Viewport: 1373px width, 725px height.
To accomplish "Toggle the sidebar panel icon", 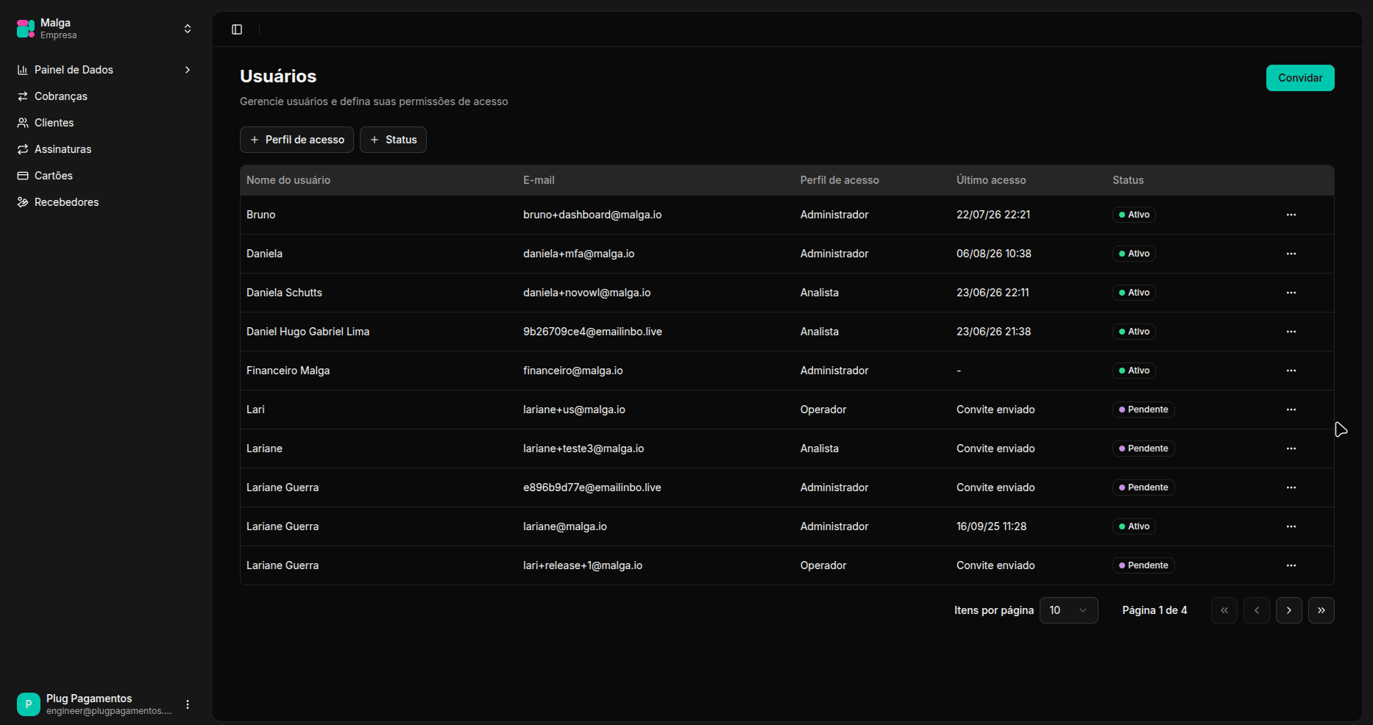I will [x=237, y=29].
